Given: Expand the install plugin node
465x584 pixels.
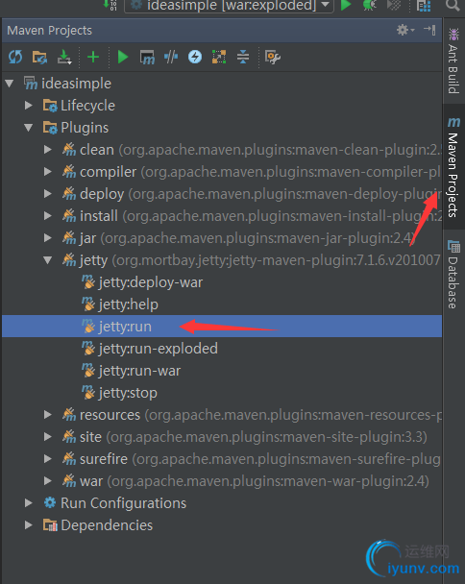Looking at the screenshot, I should point(48,216).
